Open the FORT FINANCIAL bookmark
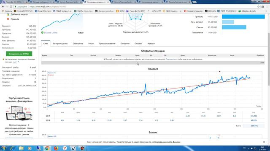270x151 pixels. [227, 11]
